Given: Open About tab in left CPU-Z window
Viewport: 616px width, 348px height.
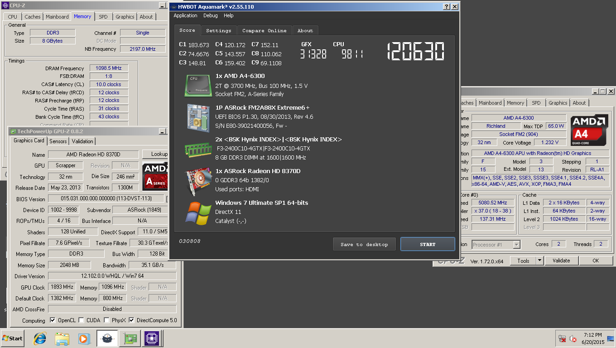Looking at the screenshot, I should 146,17.
